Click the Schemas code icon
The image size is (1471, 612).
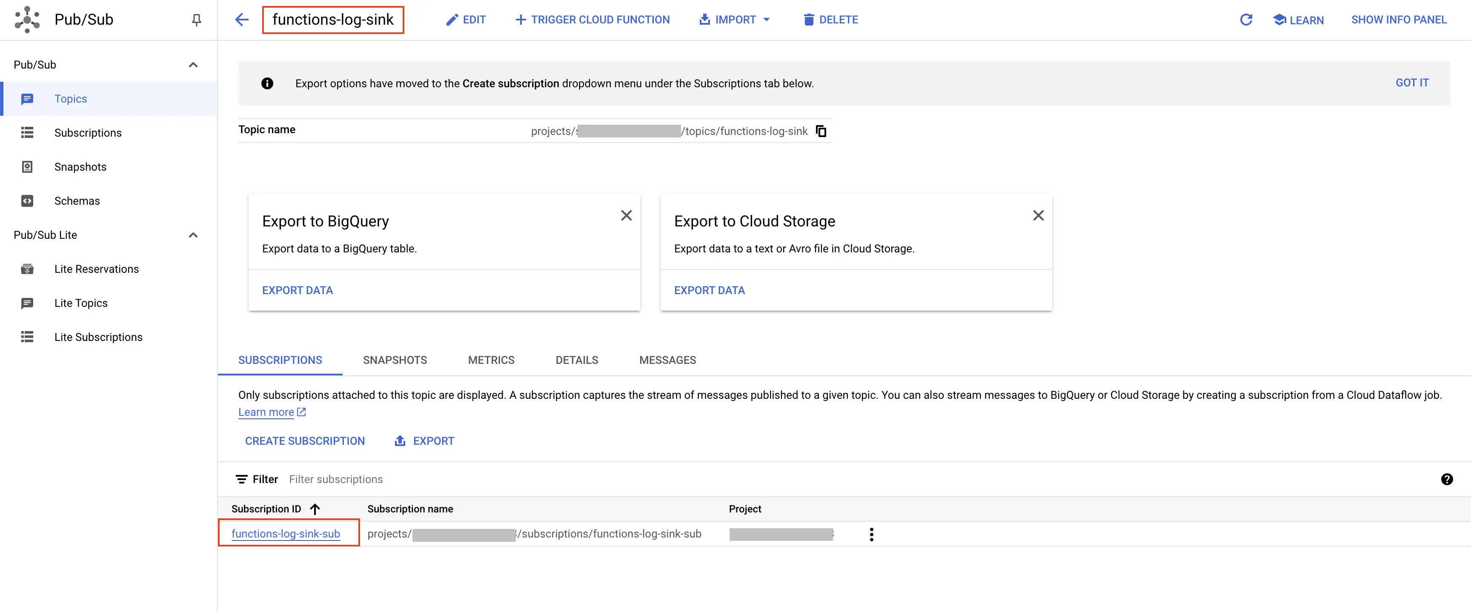point(27,201)
